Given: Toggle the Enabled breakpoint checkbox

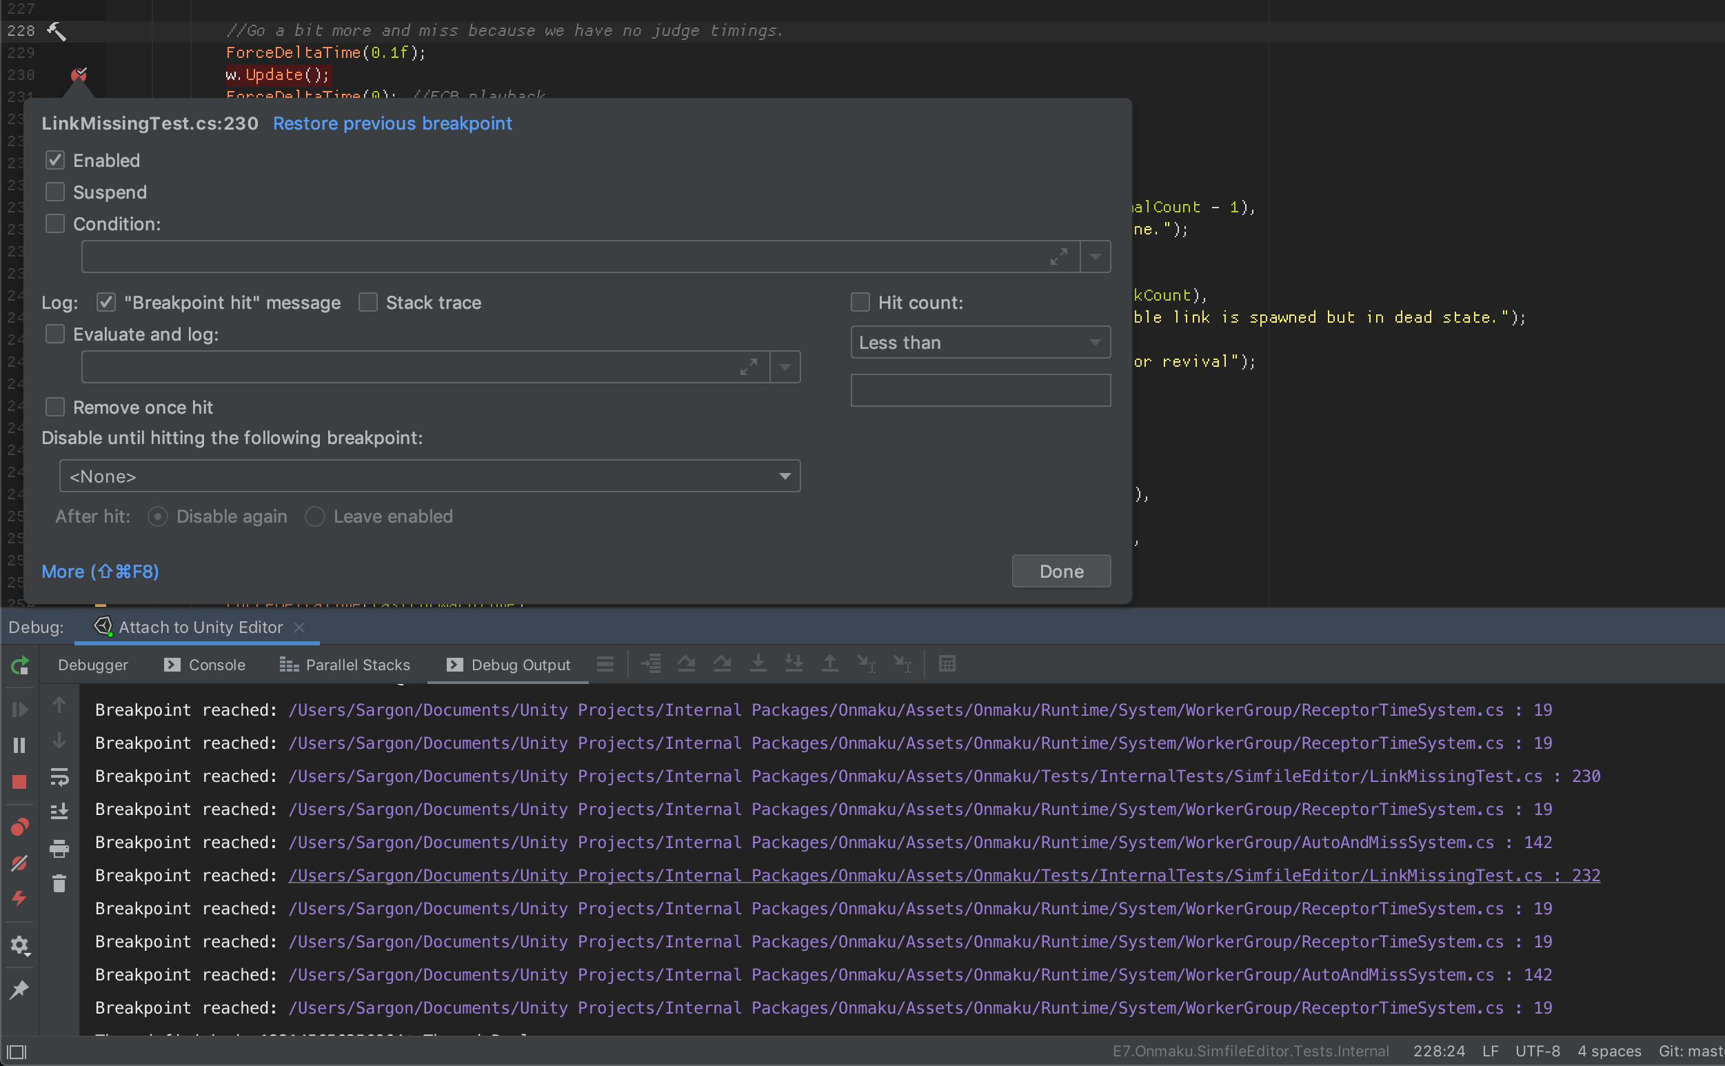Looking at the screenshot, I should click(54, 159).
